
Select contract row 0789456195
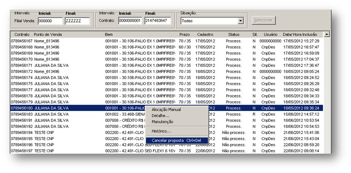tap(167, 138)
